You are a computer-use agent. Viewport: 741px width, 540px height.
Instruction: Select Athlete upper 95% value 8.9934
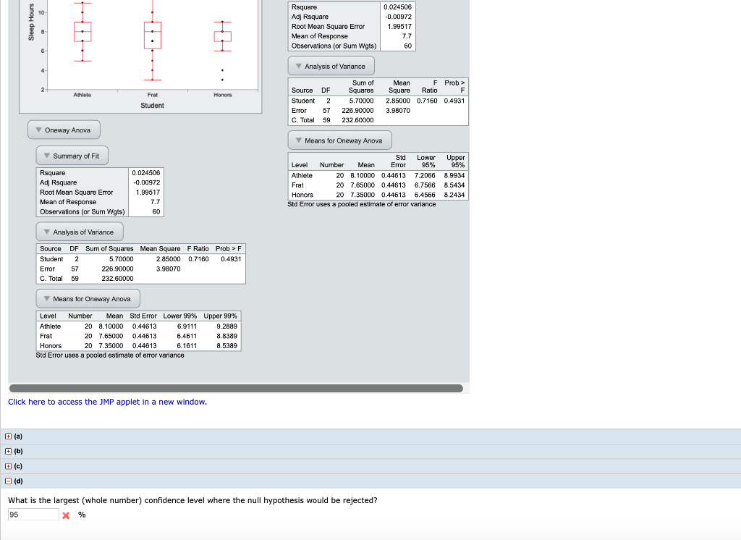point(454,175)
